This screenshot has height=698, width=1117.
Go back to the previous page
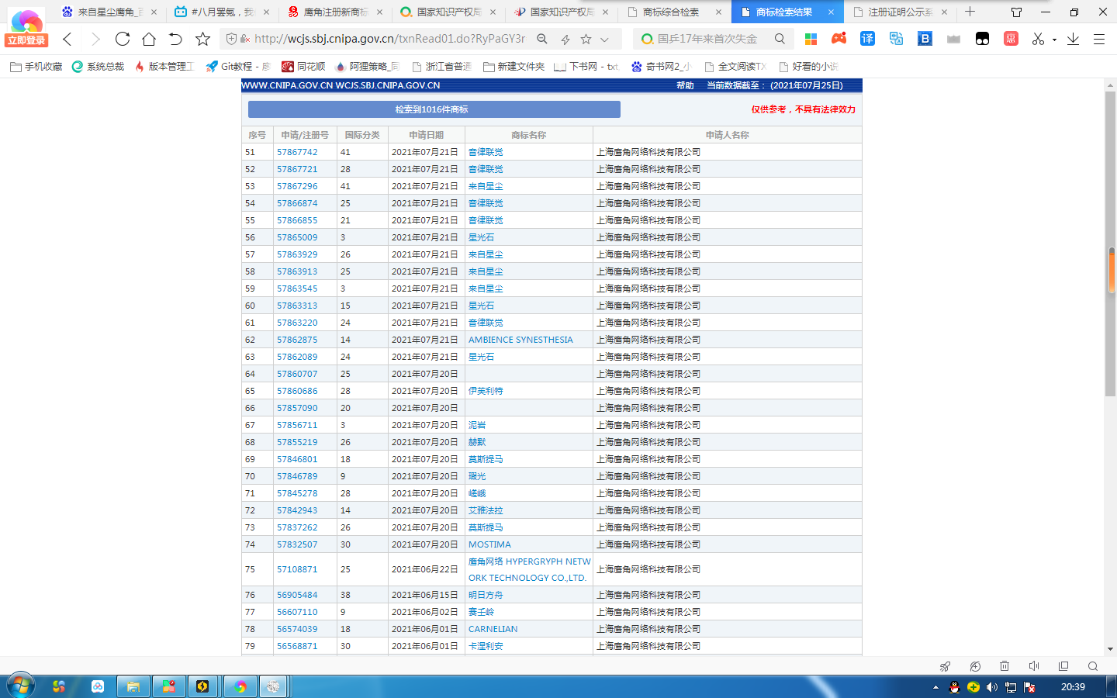pos(67,39)
